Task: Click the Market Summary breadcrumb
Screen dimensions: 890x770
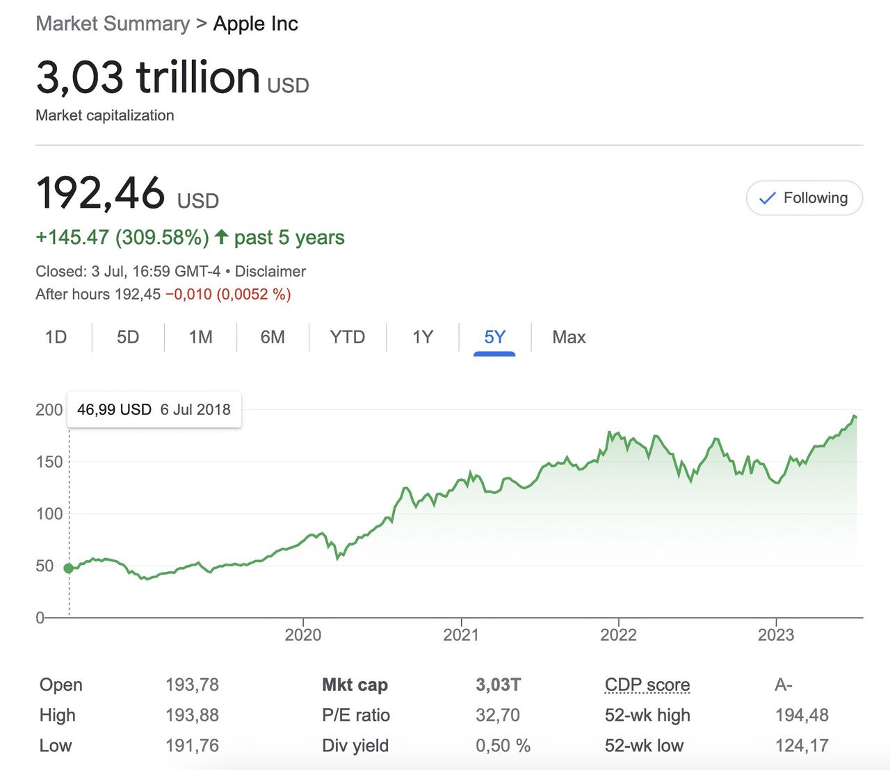Action: 113,24
